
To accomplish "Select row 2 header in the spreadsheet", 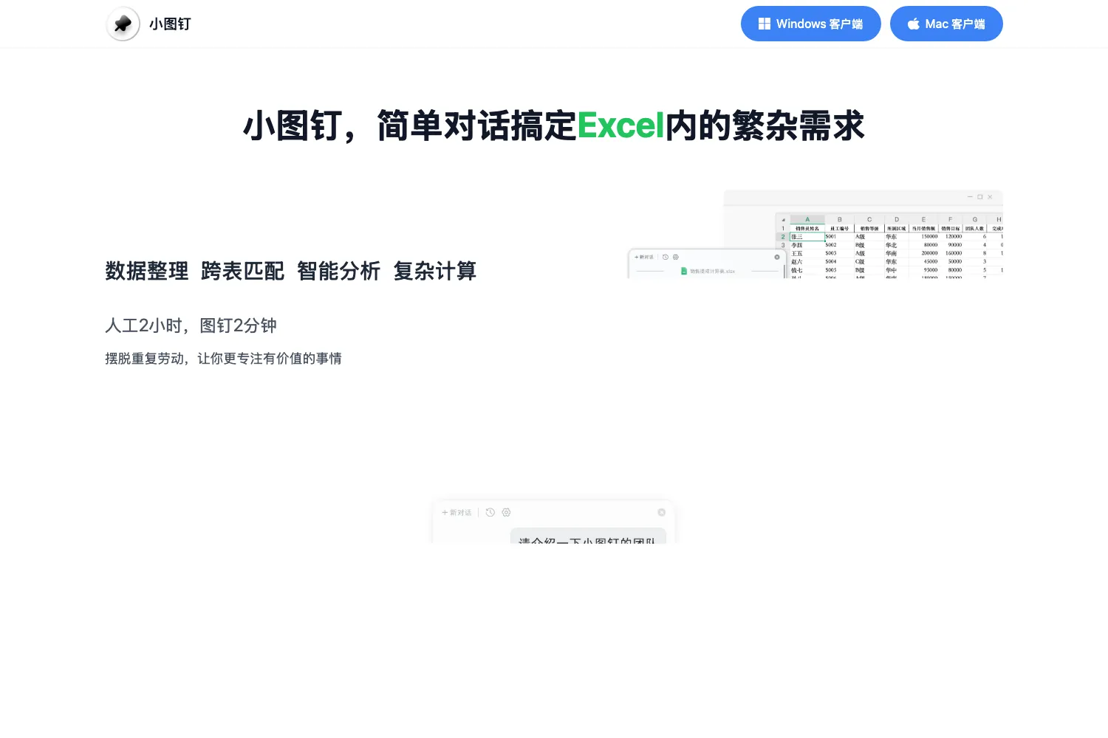I will 783,237.
